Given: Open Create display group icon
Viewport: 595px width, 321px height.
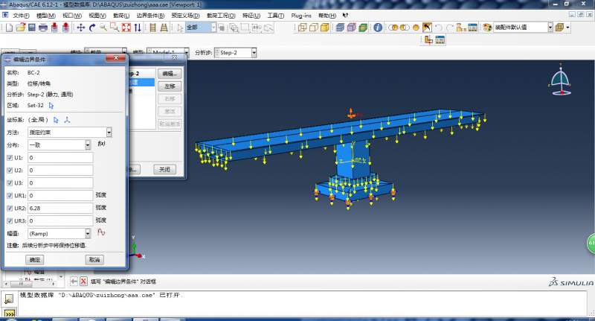Looking at the screenshot, I should pyautogui.click(x=461, y=28).
